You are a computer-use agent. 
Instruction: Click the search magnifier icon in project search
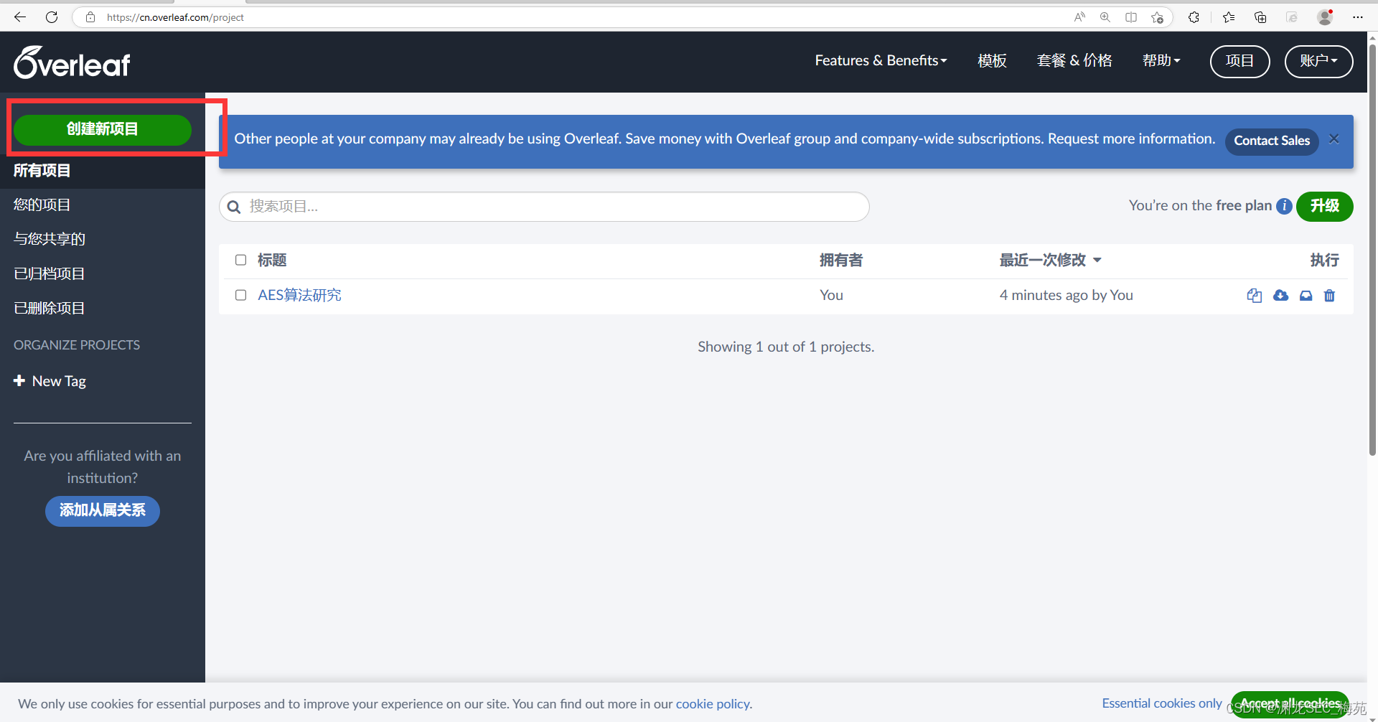pyautogui.click(x=233, y=207)
